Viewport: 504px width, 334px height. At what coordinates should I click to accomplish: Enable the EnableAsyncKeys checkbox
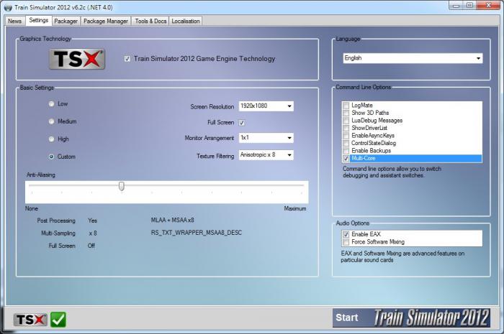tap(346, 136)
